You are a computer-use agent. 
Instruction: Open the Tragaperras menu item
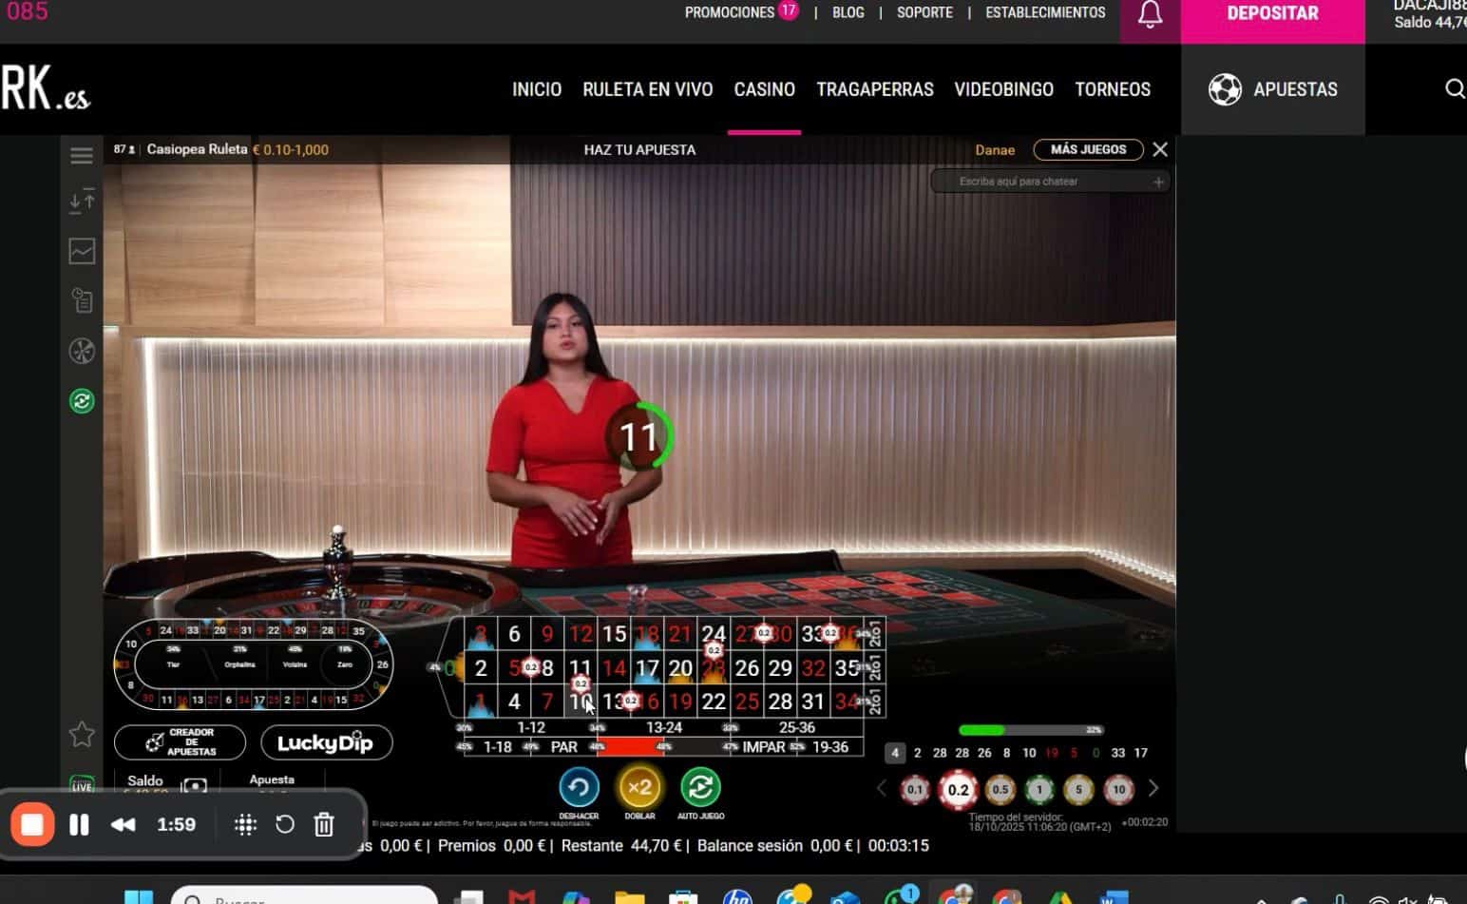pos(874,89)
